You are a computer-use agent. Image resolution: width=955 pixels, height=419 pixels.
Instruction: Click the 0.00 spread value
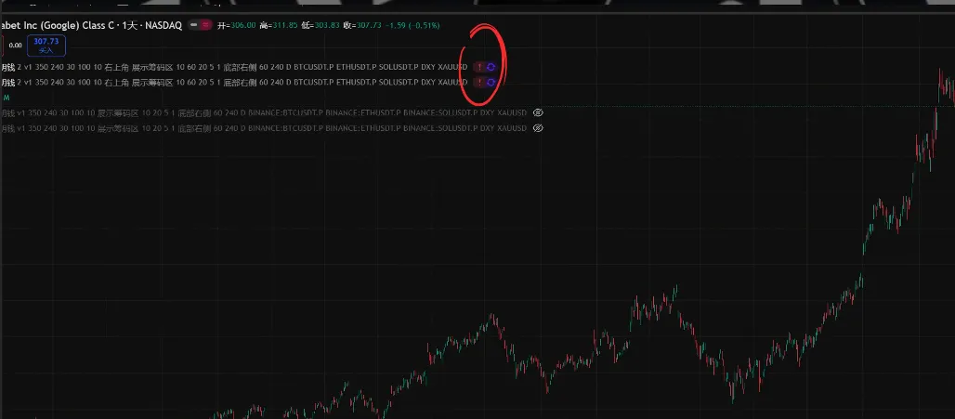(15, 45)
